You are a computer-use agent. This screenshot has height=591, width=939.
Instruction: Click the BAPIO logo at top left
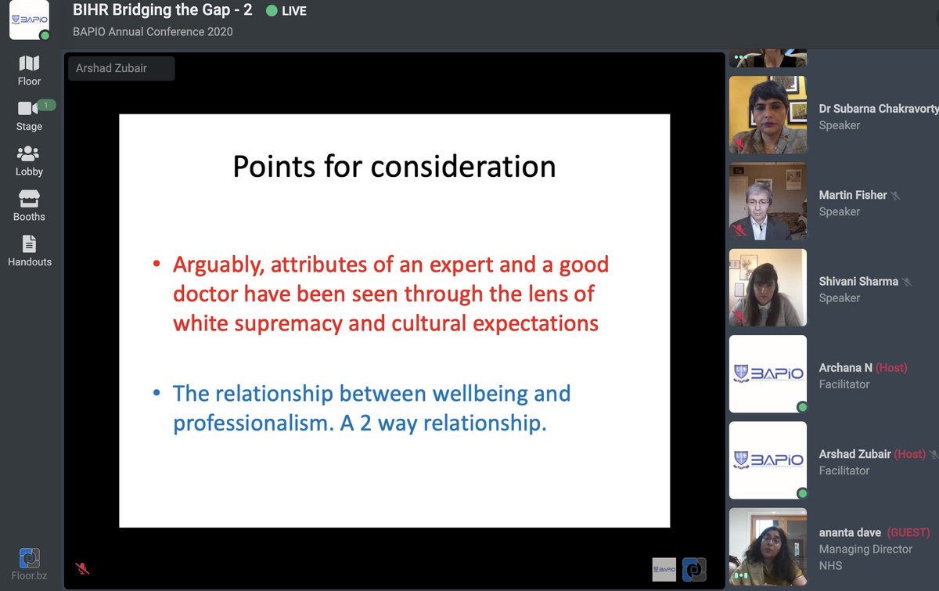[x=29, y=20]
